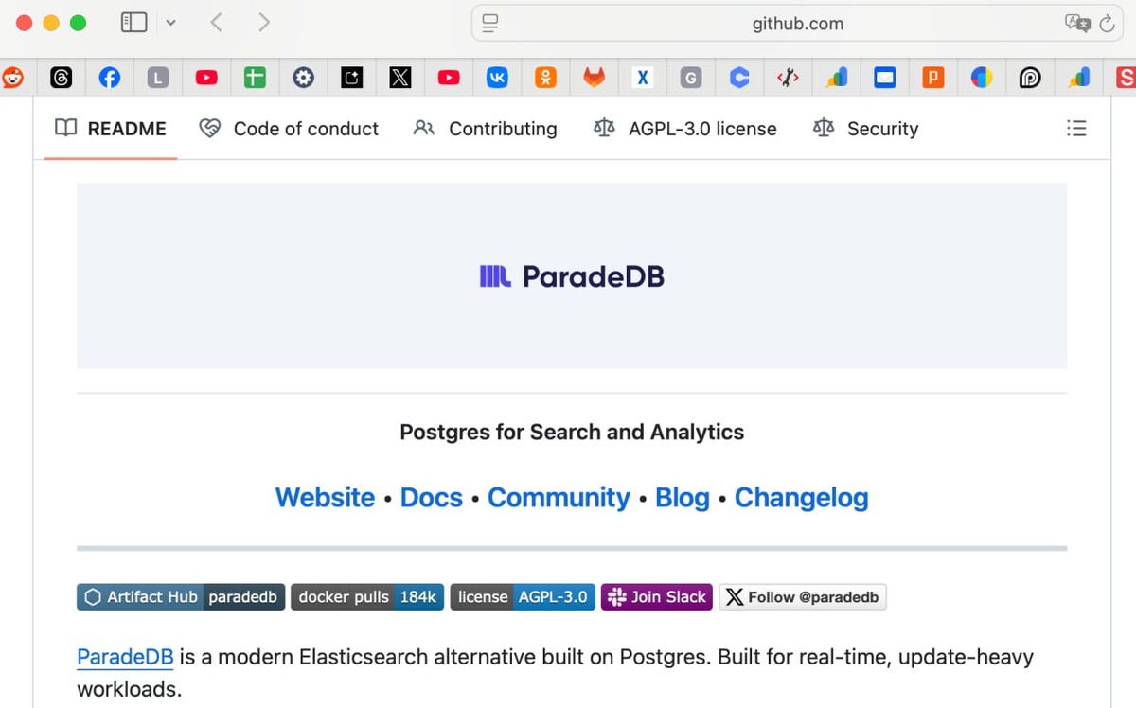
Task: Click the heading "Postgres for Search and Analytics"
Action: coord(572,433)
